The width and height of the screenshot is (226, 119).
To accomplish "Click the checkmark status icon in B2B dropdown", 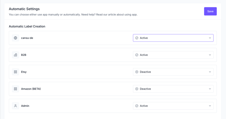I will click(x=137, y=55).
